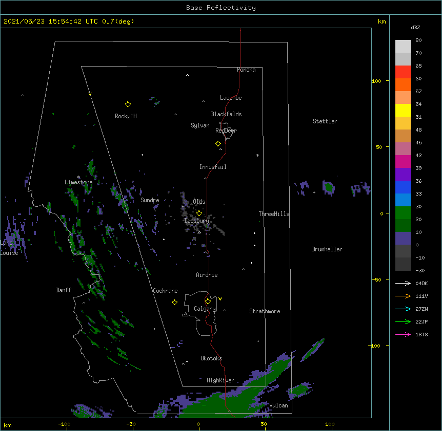The height and width of the screenshot is (431, 442).
Task: Select the yellow diamond marker above RockyMH
Action: (x=128, y=104)
